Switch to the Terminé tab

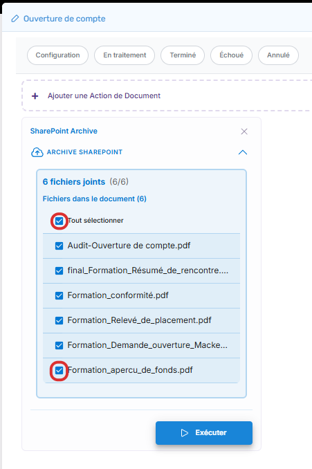pyautogui.click(x=183, y=55)
